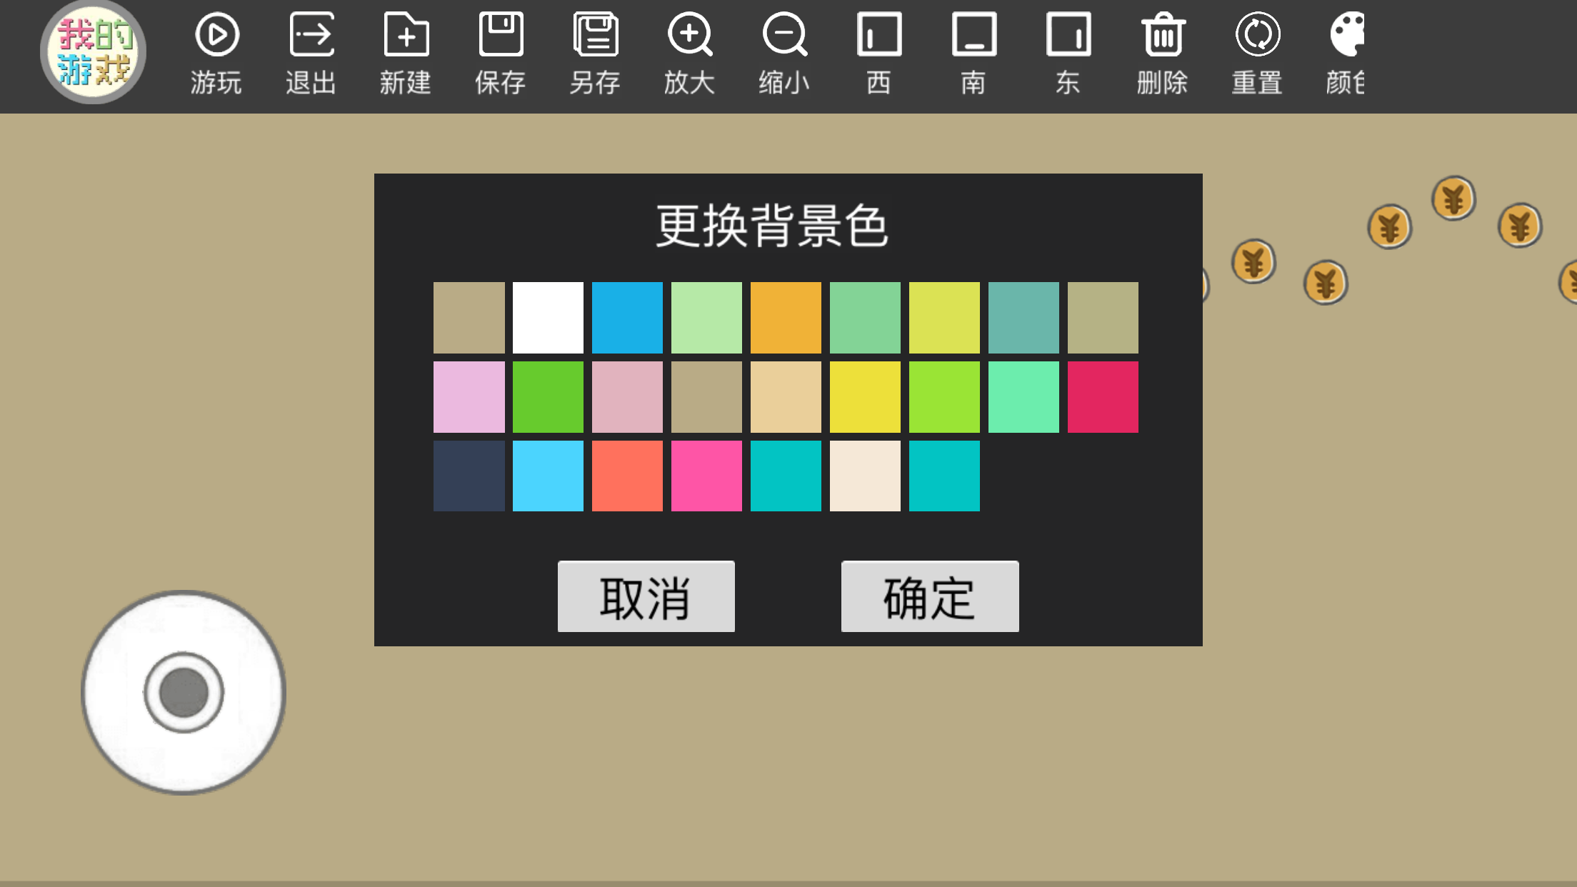Click the 退出 (Exit) menu item
The width and height of the screenshot is (1577, 887).
click(x=310, y=51)
